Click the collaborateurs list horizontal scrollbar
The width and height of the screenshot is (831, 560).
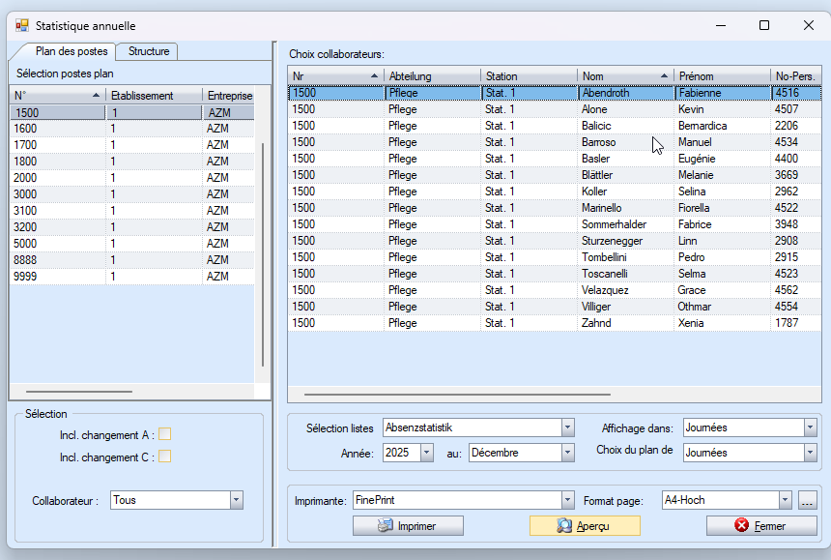(x=457, y=395)
